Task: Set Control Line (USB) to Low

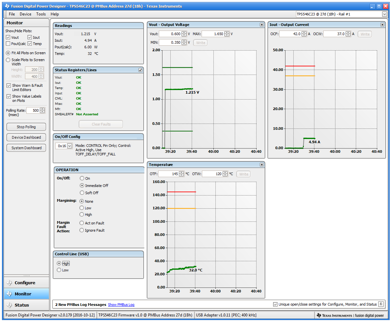Action: (x=60, y=270)
